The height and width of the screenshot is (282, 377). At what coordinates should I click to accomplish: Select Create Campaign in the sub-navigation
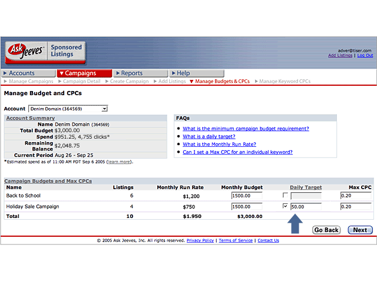click(128, 81)
